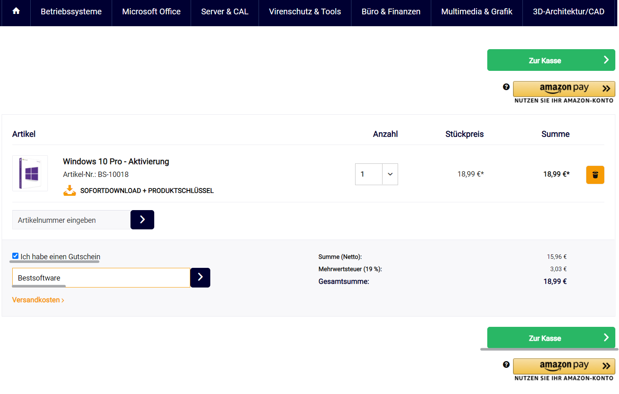Expand the Versandkosten section
This screenshot has width=619, height=394.
click(38, 300)
